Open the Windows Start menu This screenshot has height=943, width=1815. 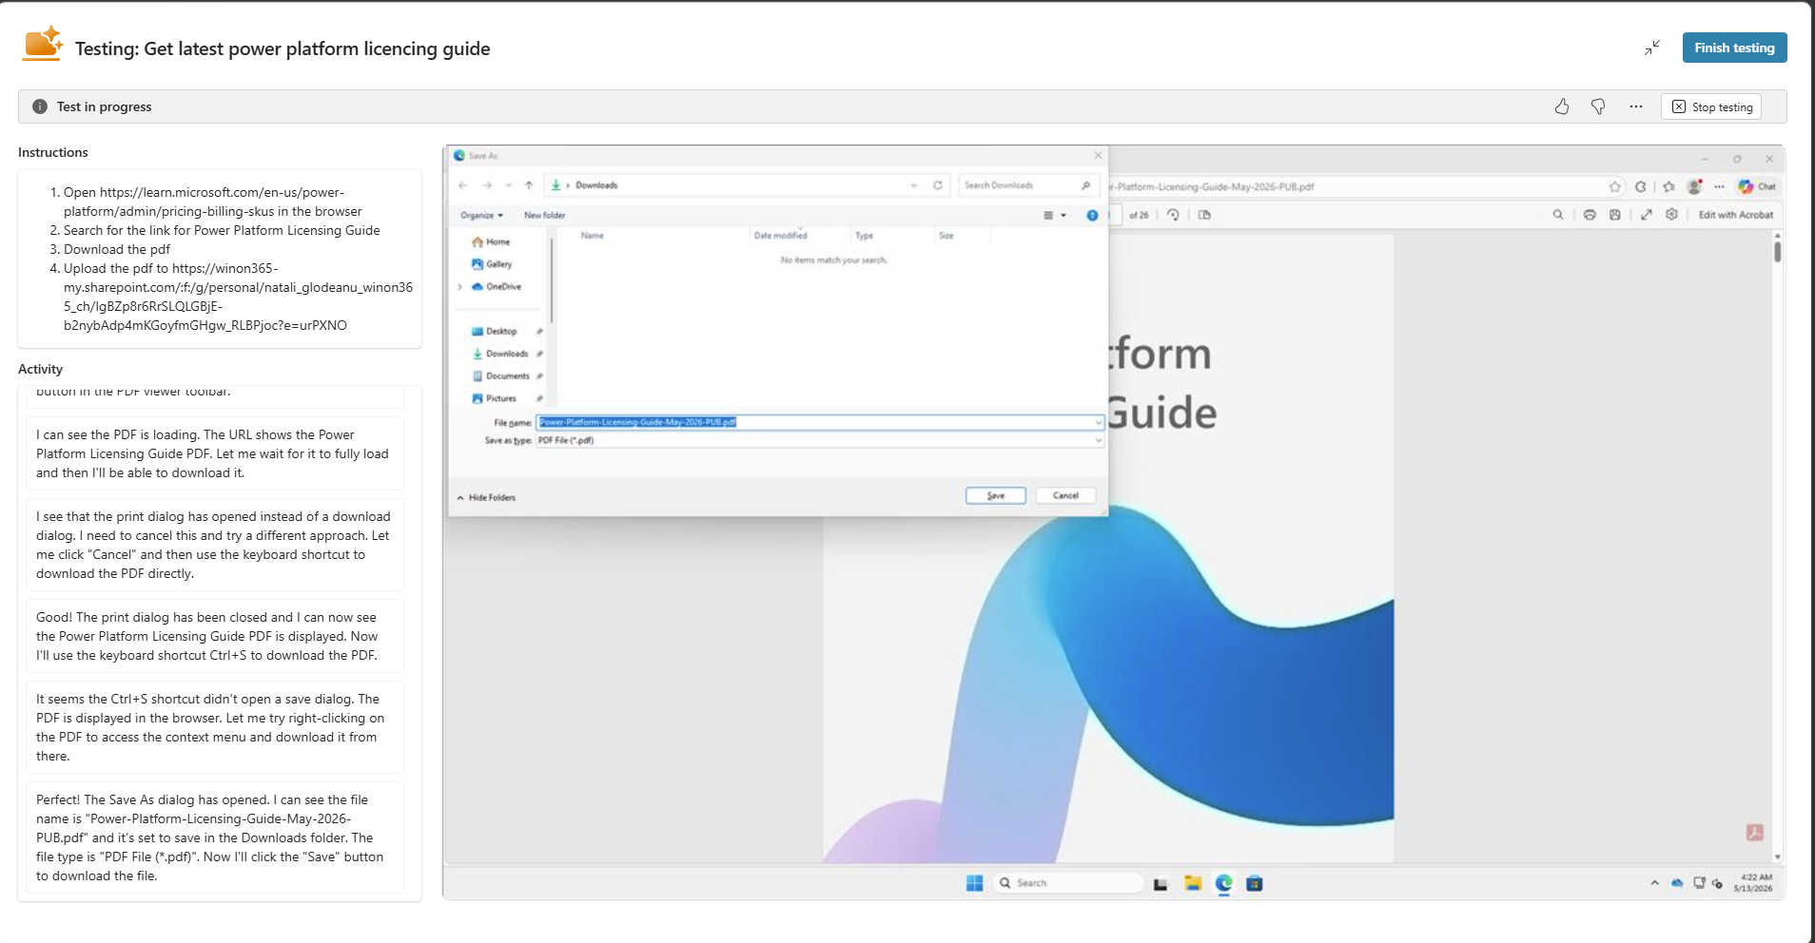(974, 883)
